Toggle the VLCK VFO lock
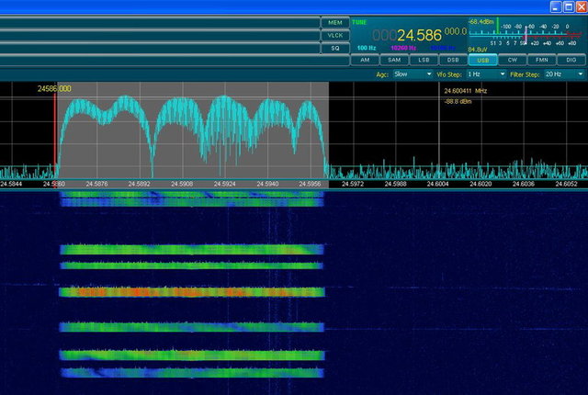The width and height of the screenshot is (588, 395). click(x=334, y=35)
